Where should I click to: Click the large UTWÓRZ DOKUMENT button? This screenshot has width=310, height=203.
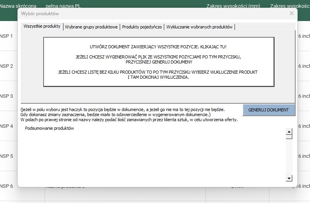click(x=159, y=62)
